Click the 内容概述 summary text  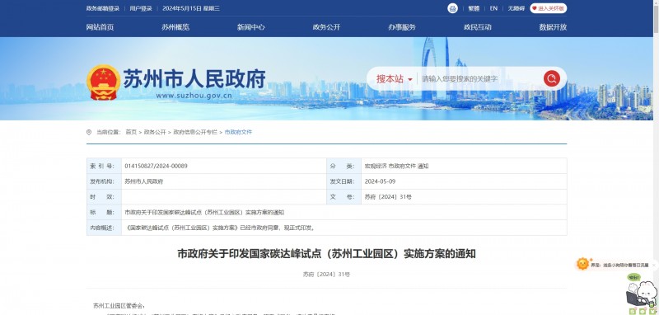click(221, 228)
